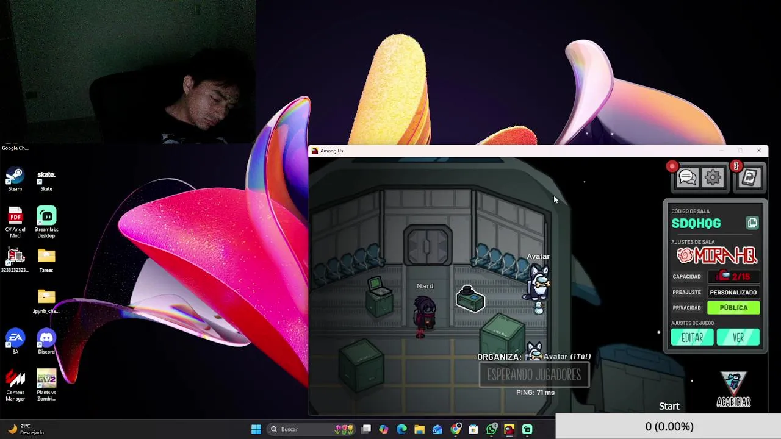The height and width of the screenshot is (439, 781).
Task: Open the Tareas folder
Action: click(x=46, y=260)
